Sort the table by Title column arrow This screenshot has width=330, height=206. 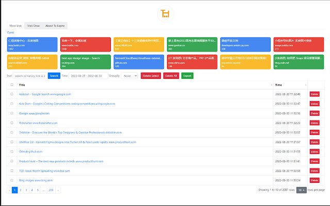(x=271, y=85)
